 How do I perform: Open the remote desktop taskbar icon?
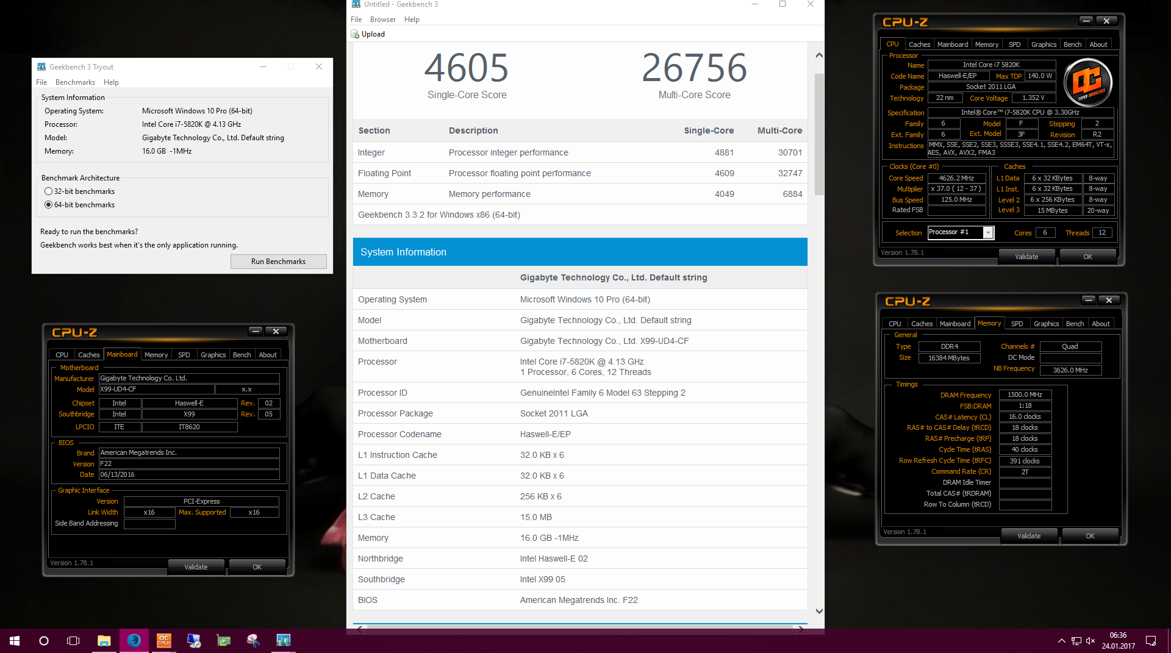tap(194, 641)
